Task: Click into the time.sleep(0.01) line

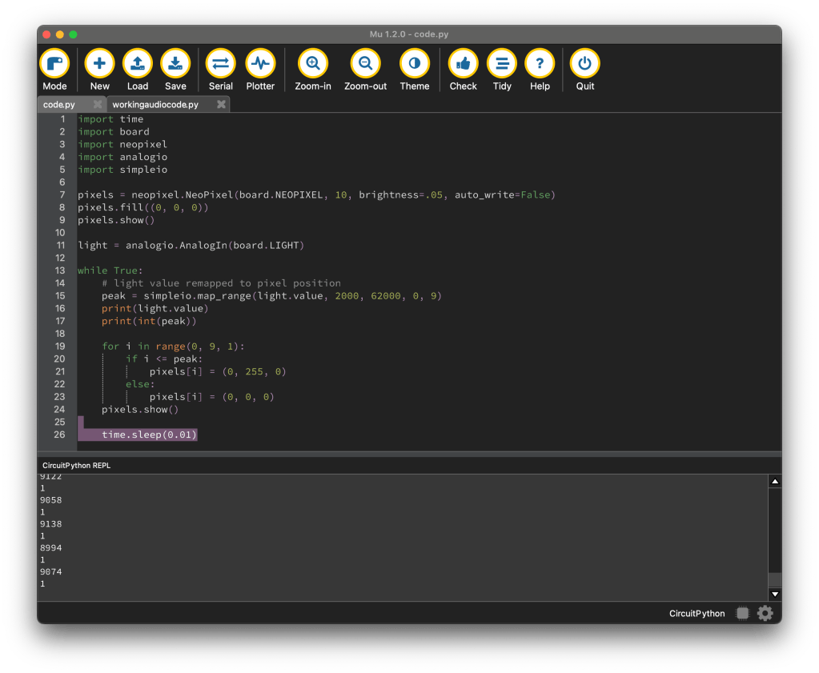Action: (149, 435)
